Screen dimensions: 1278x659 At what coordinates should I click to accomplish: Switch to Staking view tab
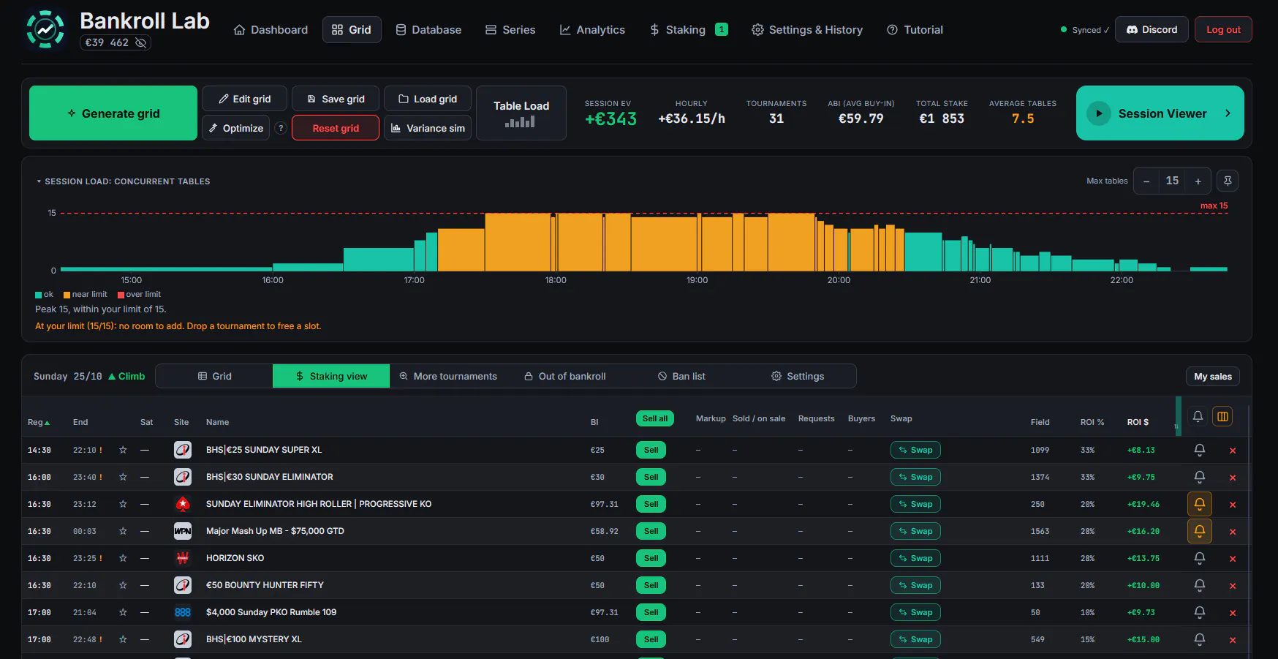coord(331,376)
